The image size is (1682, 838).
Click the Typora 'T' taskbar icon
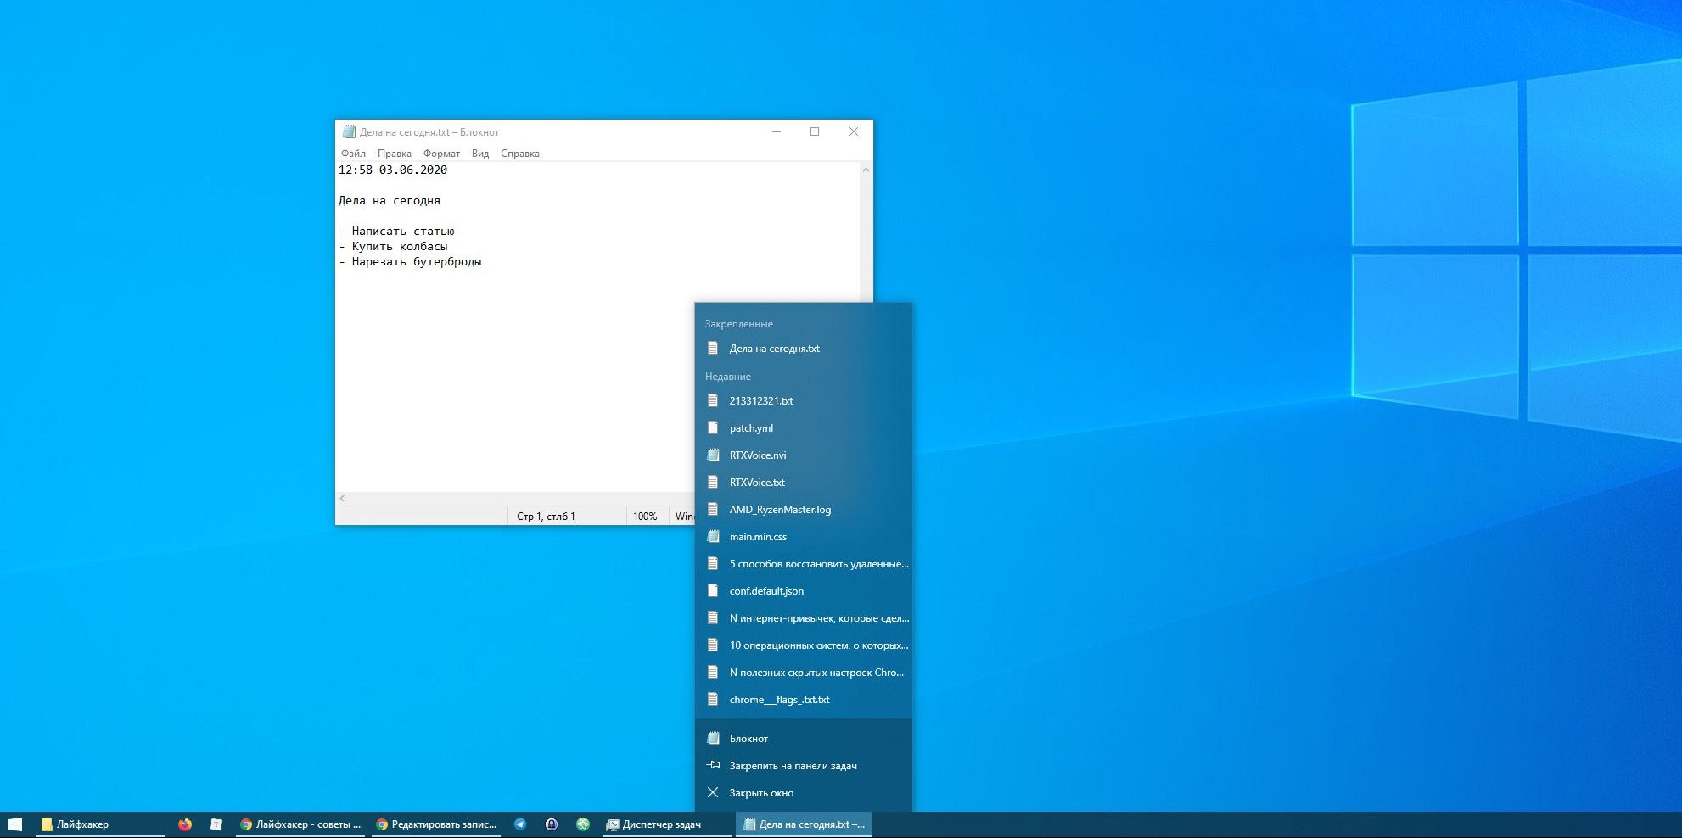216,824
